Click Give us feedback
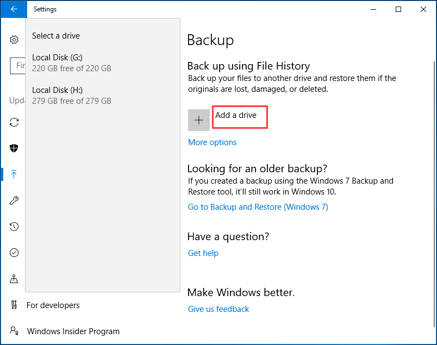Image resolution: width=437 pixels, height=345 pixels. [x=218, y=309]
